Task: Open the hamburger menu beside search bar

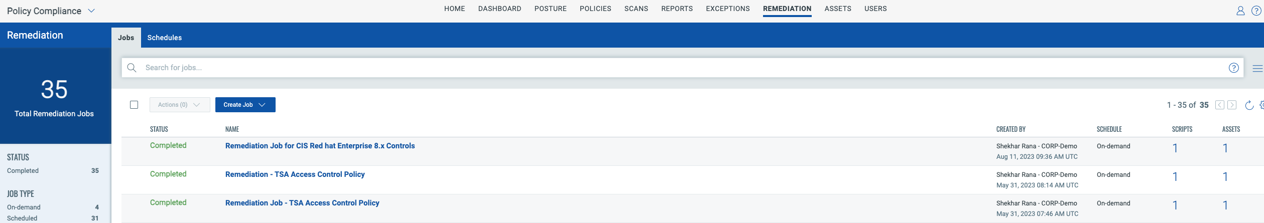Action: (x=1257, y=69)
